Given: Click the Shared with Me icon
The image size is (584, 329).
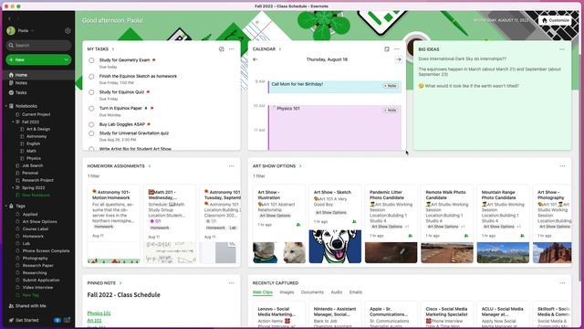Looking at the screenshot, I should [11, 306].
